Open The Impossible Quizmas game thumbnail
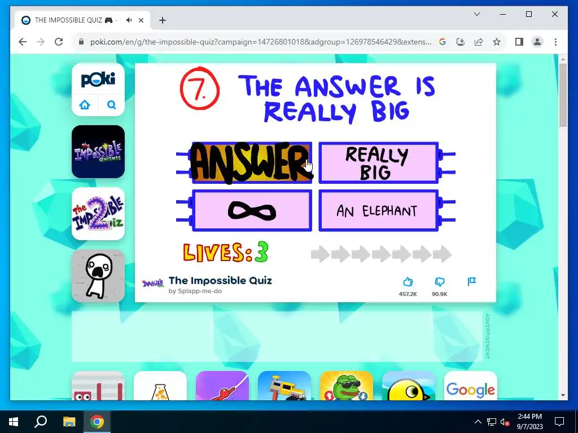 click(x=98, y=152)
